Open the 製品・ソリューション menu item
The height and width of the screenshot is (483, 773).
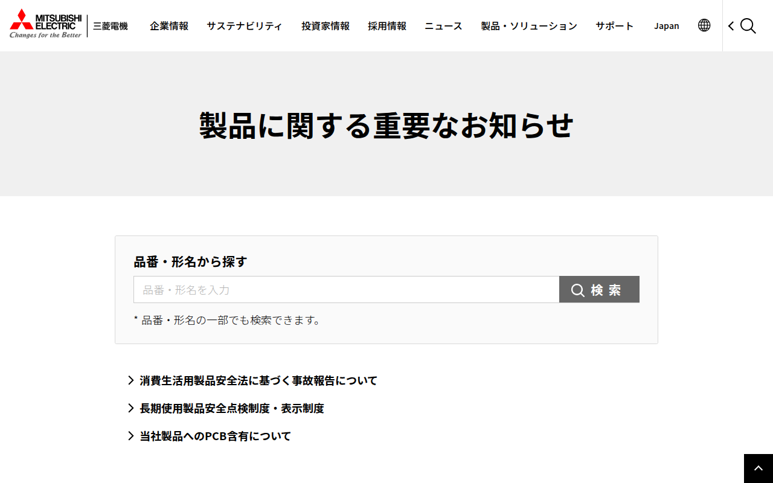click(x=529, y=26)
